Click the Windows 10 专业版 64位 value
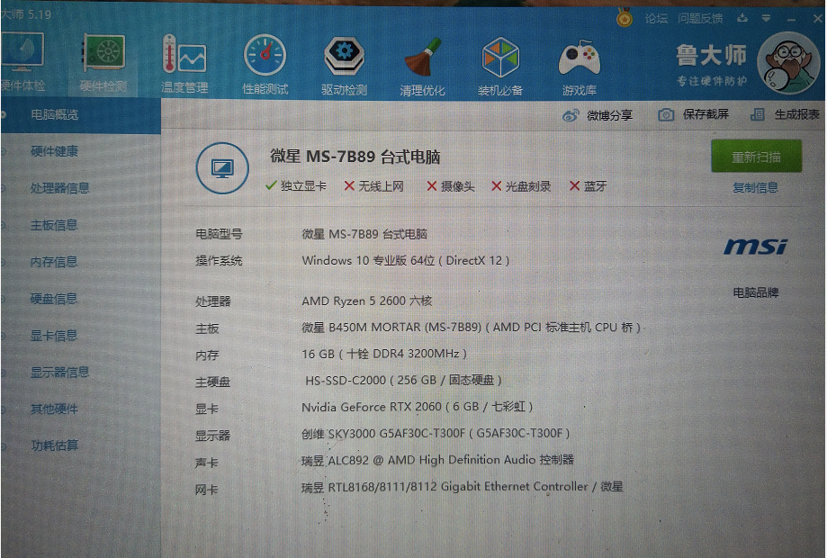 406,260
